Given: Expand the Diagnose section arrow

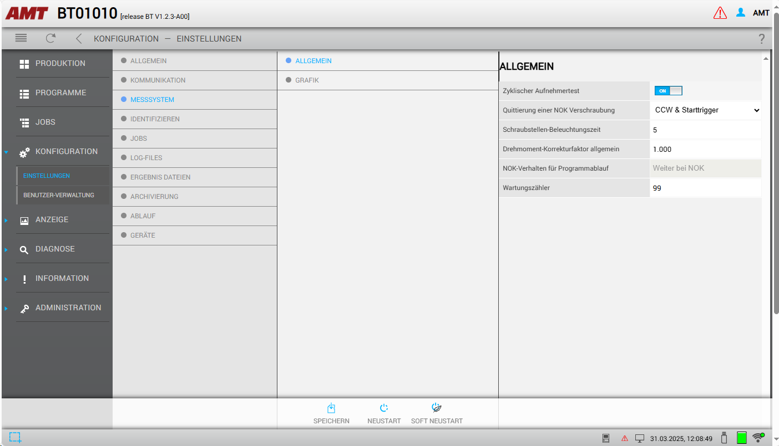Looking at the screenshot, I should click(x=6, y=249).
